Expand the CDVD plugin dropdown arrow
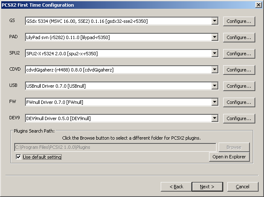 (215, 69)
